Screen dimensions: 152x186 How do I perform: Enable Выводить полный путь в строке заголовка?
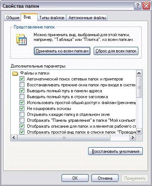click(x=22, y=97)
